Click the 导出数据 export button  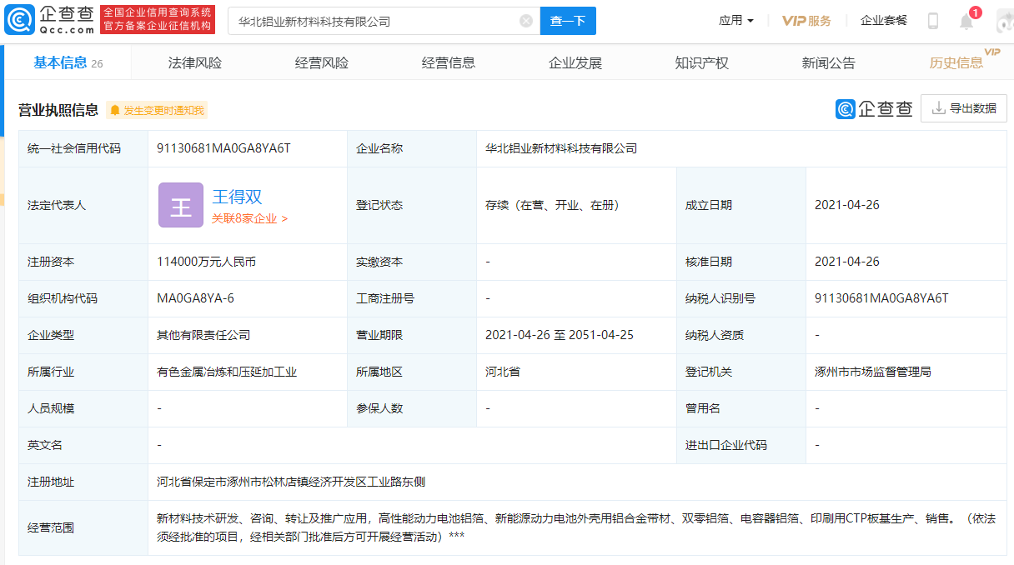(964, 108)
